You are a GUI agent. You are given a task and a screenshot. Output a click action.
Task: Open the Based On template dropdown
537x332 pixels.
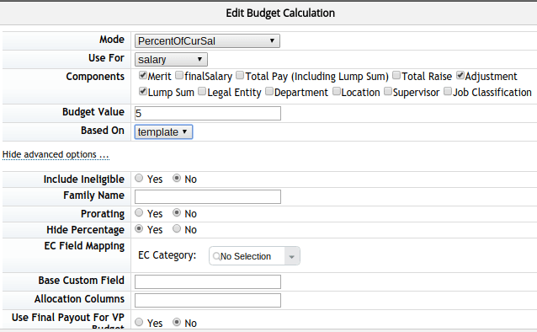point(163,132)
